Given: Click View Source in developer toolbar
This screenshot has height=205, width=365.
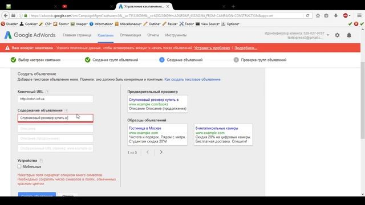Looking at the screenshot, I should [x=208, y=24].
